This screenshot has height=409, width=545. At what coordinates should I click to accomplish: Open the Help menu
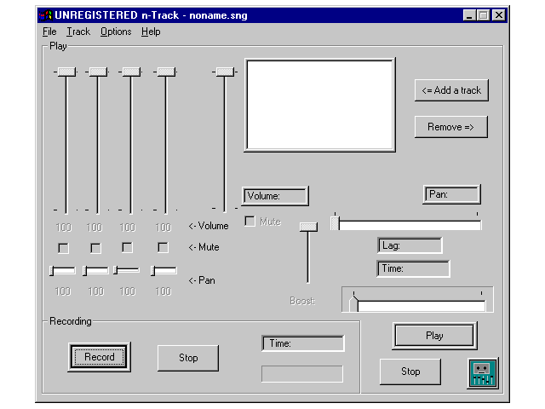click(151, 32)
